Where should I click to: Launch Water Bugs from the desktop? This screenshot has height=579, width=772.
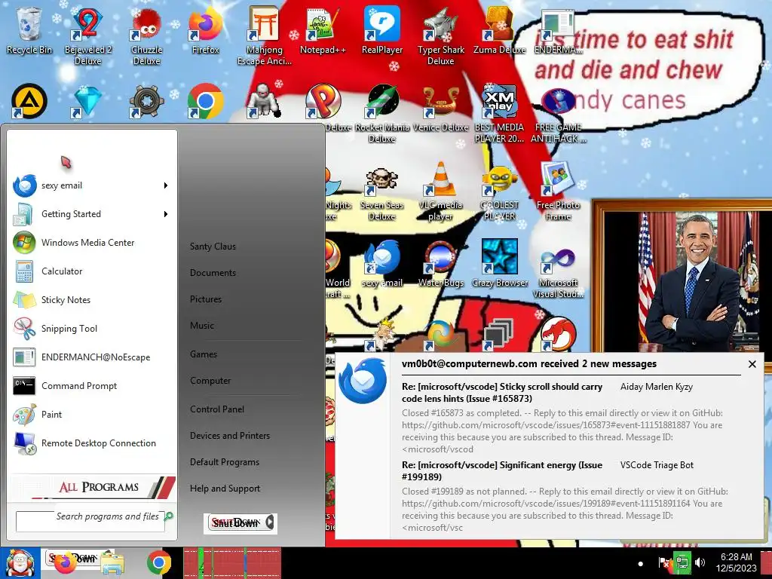[440, 265]
